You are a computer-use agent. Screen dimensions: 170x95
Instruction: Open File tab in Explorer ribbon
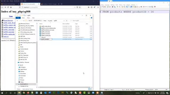[x=18, y=18]
